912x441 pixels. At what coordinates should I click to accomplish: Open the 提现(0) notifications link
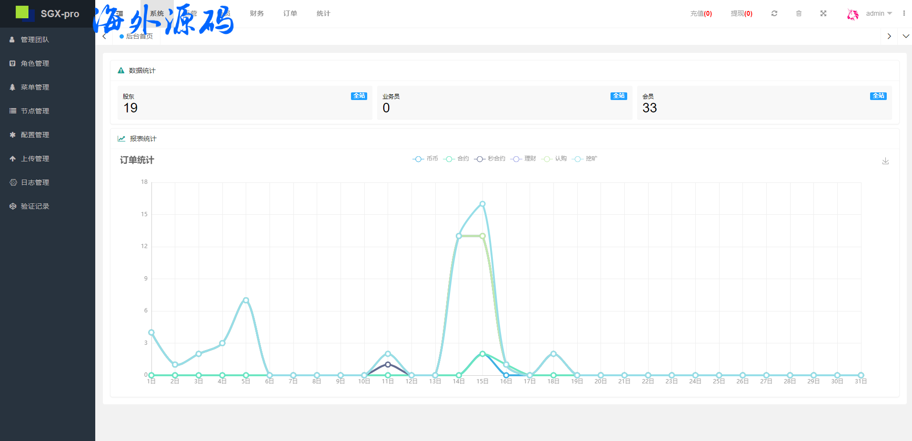tap(742, 13)
